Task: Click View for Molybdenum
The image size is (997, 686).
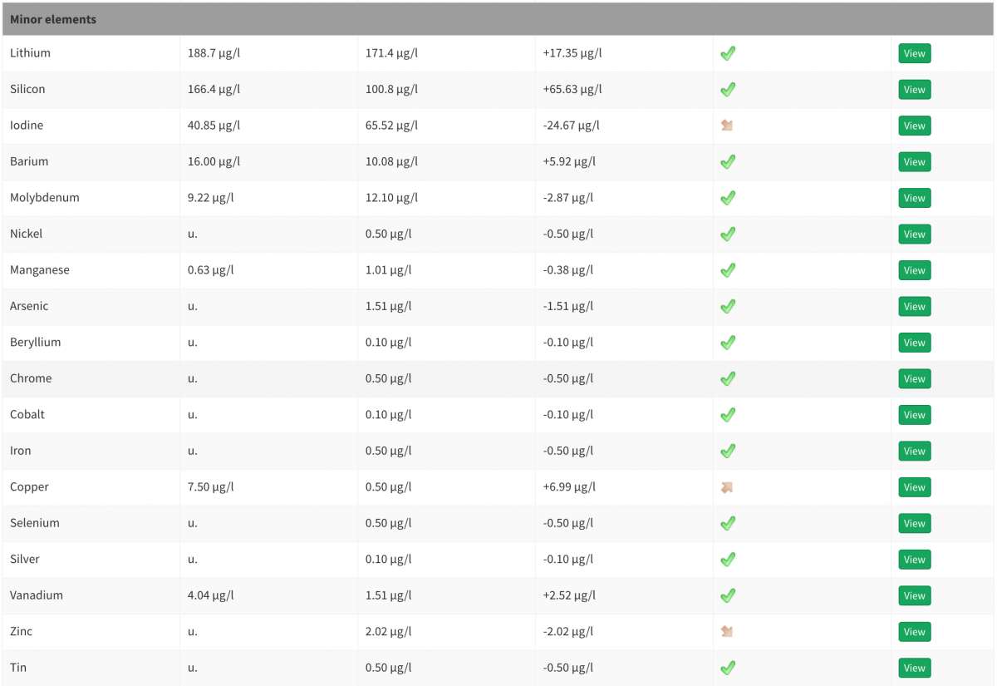Action: click(x=914, y=198)
